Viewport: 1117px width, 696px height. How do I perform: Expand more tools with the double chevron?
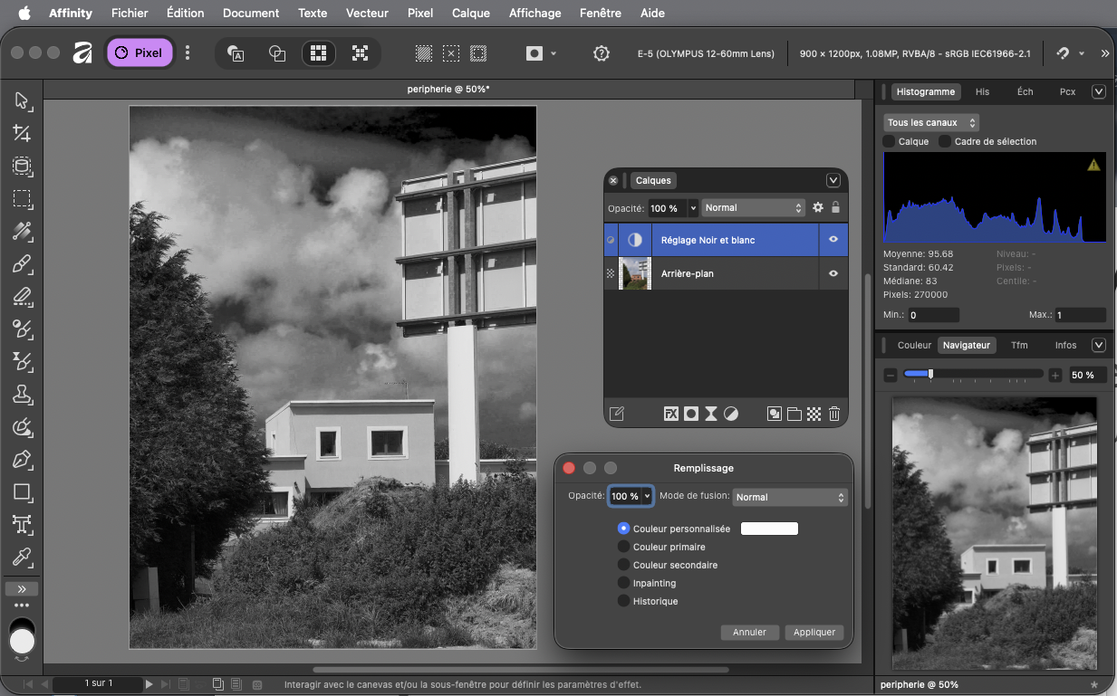[22, 588]
